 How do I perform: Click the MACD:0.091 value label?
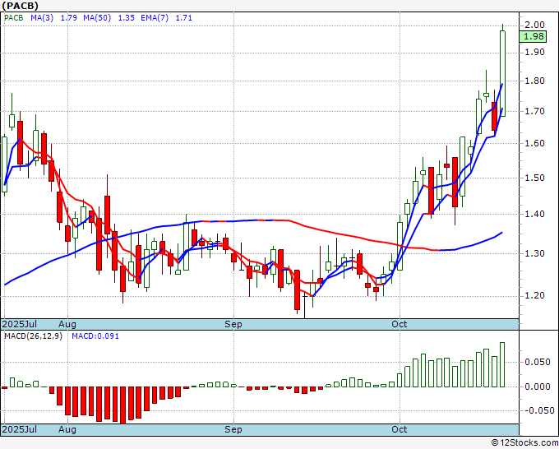[95, 336]
